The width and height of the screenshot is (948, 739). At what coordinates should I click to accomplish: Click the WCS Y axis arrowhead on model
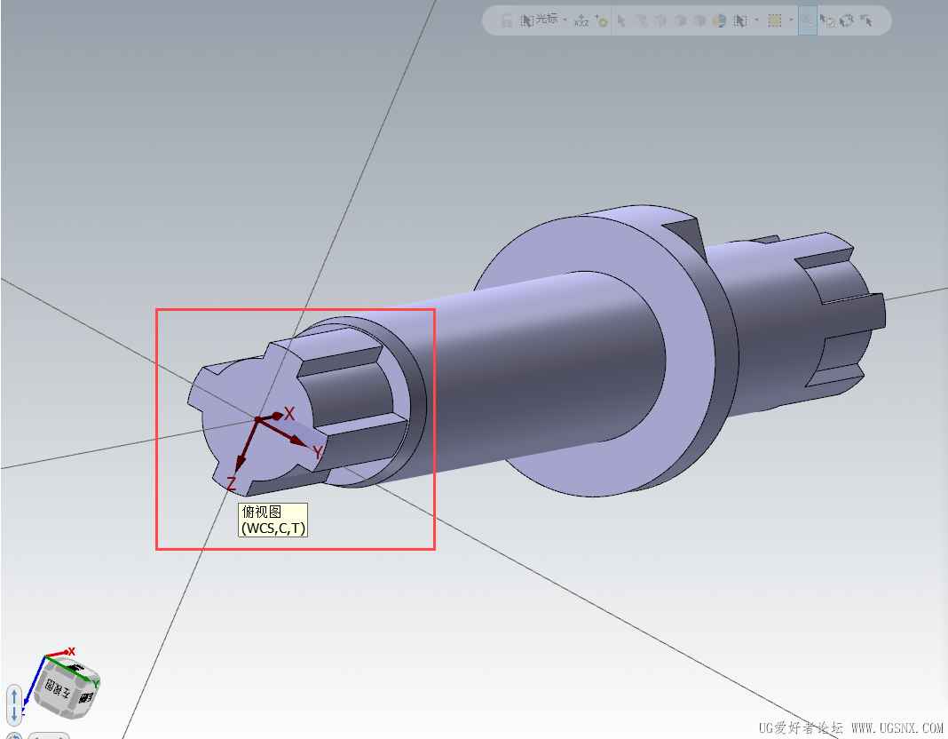tap(298, 441)
